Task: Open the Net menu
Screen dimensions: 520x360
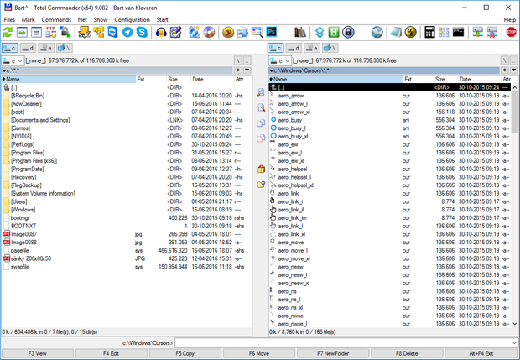Action: pyautogui.click(x=82, y=20)
